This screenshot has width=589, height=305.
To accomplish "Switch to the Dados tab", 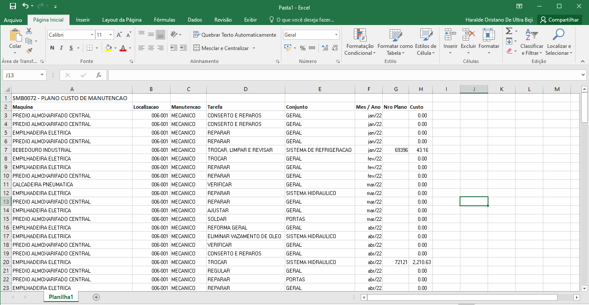I will coord(195,20).
